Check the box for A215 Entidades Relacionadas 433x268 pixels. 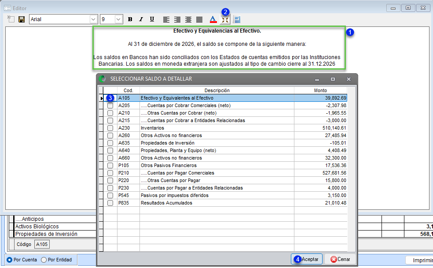[x=110, y=120]
